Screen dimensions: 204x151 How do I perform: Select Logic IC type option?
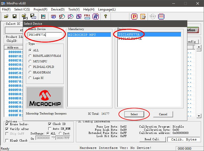click(x=30, y=78)
